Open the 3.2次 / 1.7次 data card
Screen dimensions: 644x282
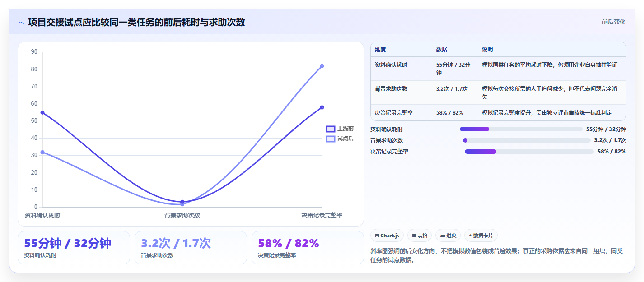[x=191, y=248]
